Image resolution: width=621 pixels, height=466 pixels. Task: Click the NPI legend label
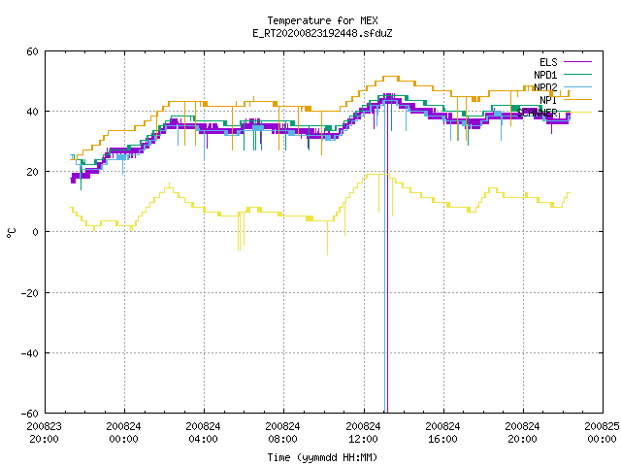tap(548, 100)
